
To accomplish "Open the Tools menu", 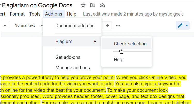I will point(35,14).
